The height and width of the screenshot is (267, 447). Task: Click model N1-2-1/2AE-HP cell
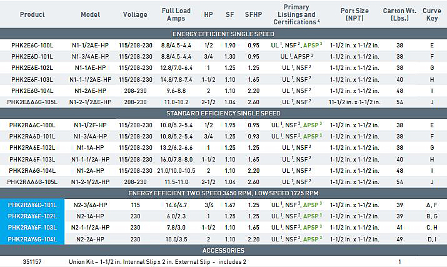pyautogui.click(x=90, y=102)
